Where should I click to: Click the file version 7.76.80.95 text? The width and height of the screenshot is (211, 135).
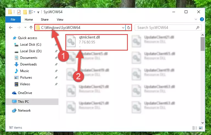87,42
